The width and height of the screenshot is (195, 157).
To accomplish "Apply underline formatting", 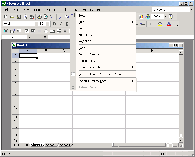I will click(x=67, y=24).
